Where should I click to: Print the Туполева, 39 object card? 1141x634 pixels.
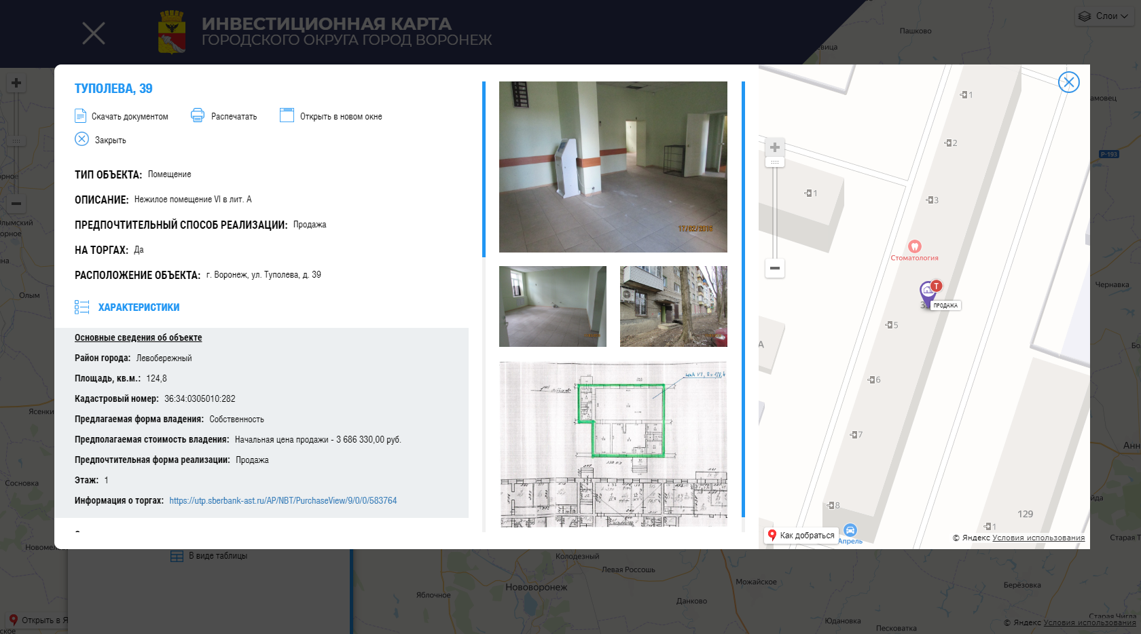coord(198,115)
